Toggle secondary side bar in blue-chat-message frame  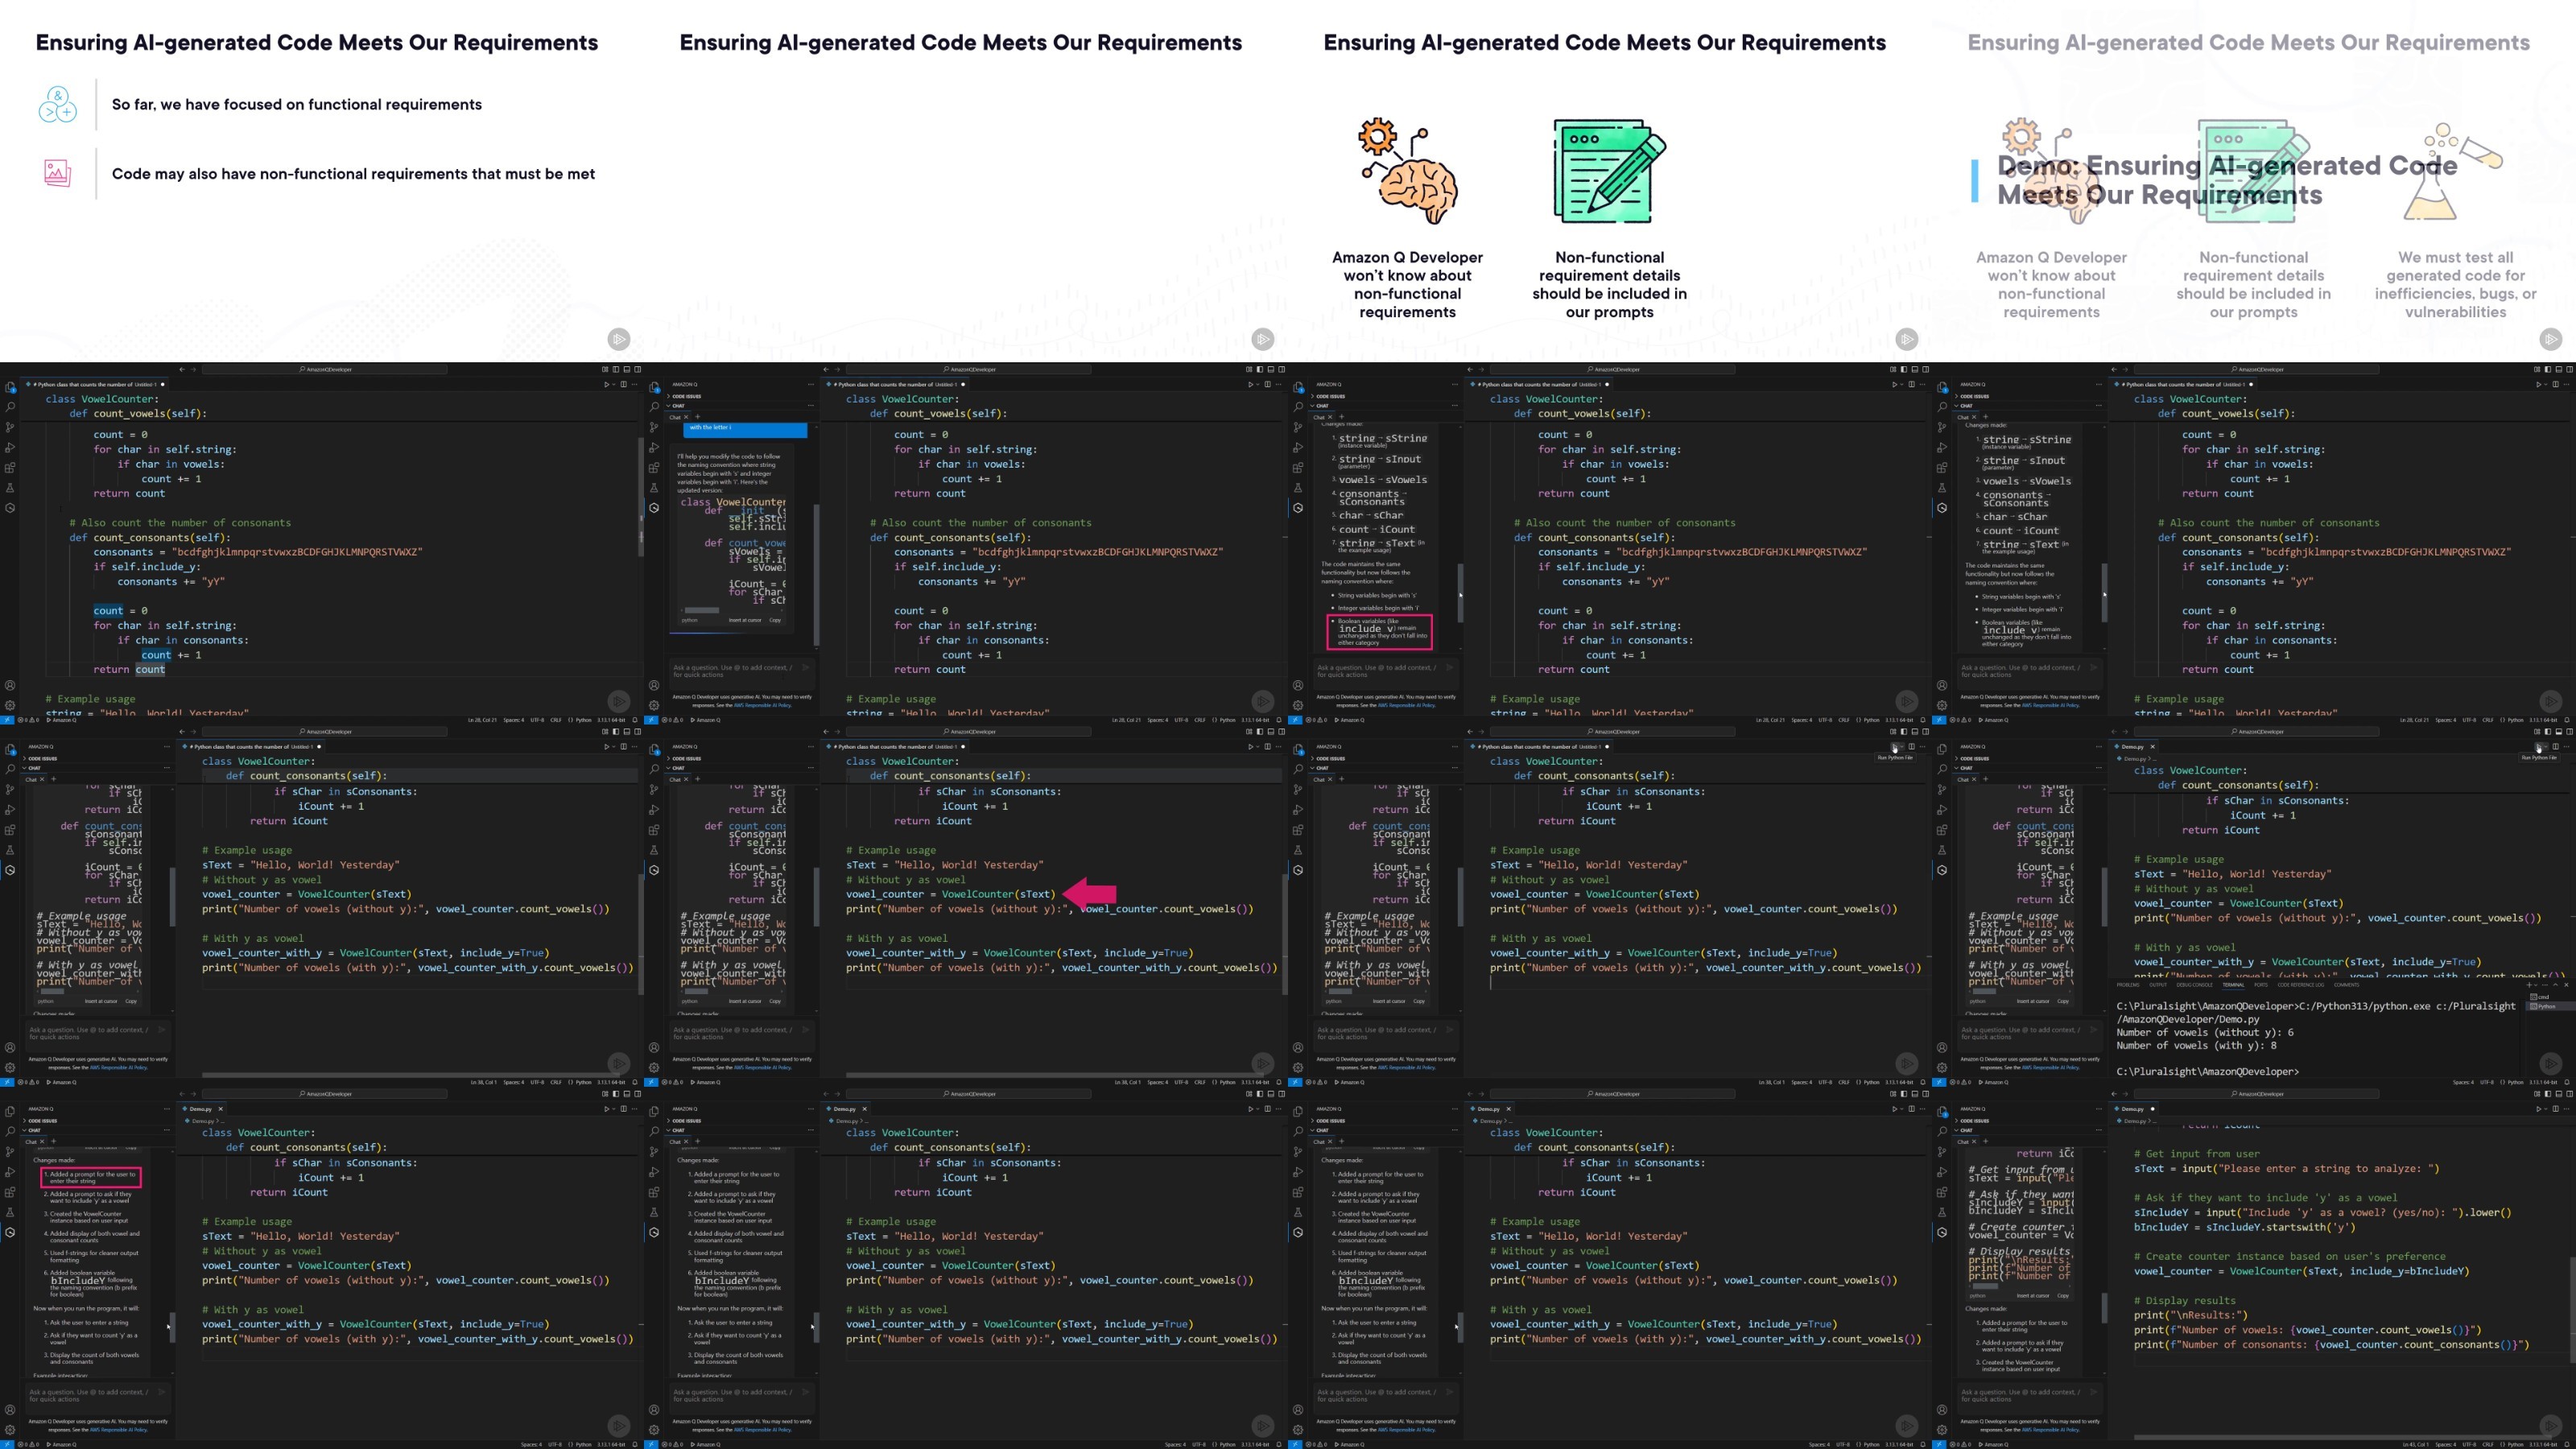(1282, 369)
